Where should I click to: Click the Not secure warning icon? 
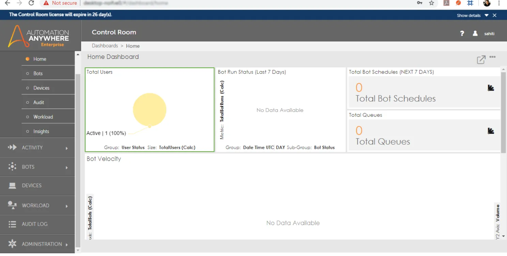[46, 3]
